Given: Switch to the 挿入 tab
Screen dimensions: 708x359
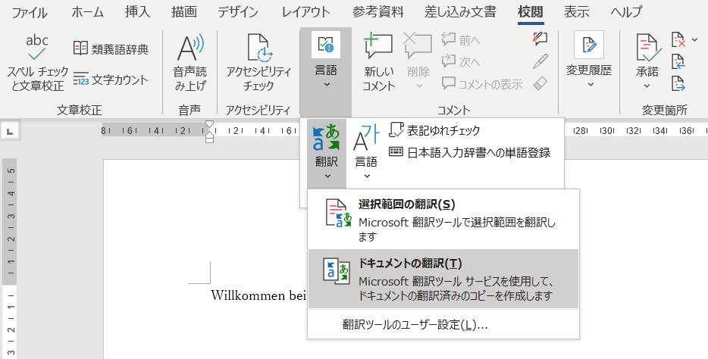Looking at the screenshot, I should (138, 12).
